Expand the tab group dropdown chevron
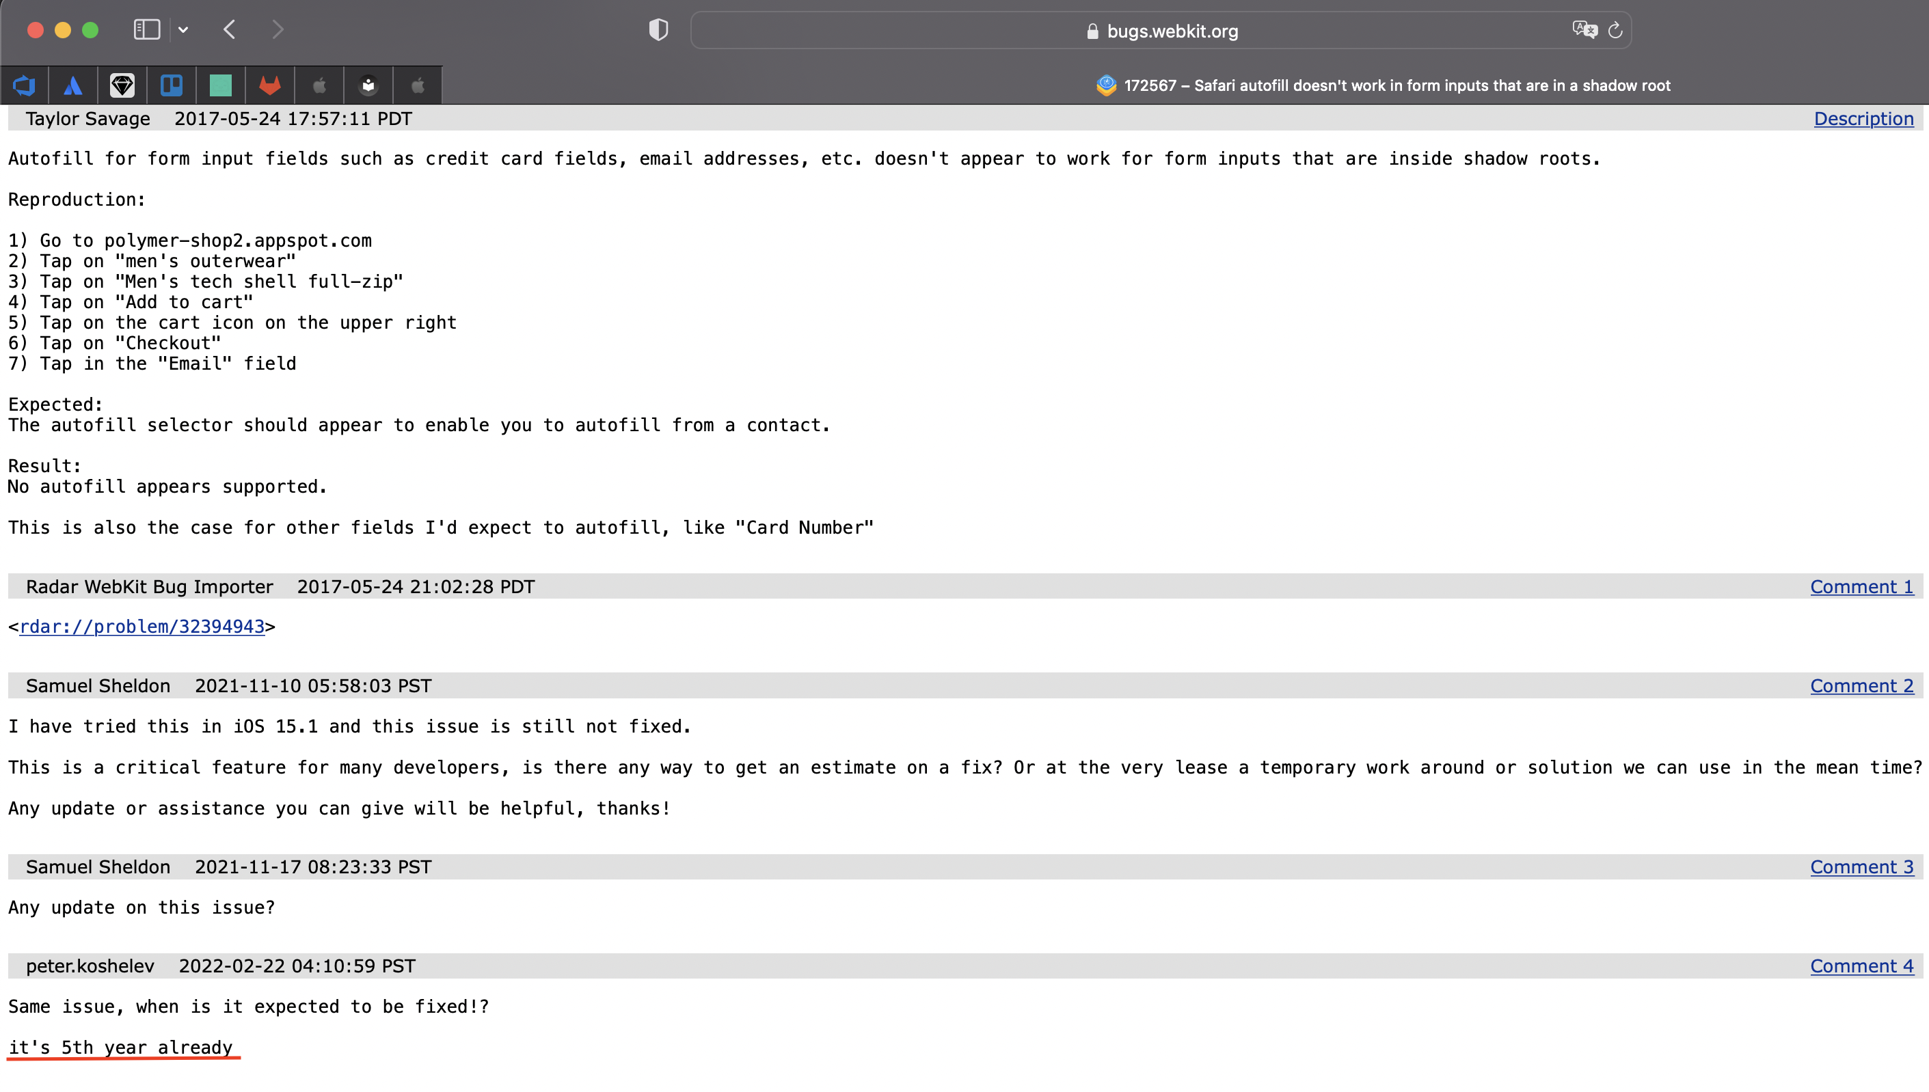The image size is (1929, 1092). (x=183, y=30)
